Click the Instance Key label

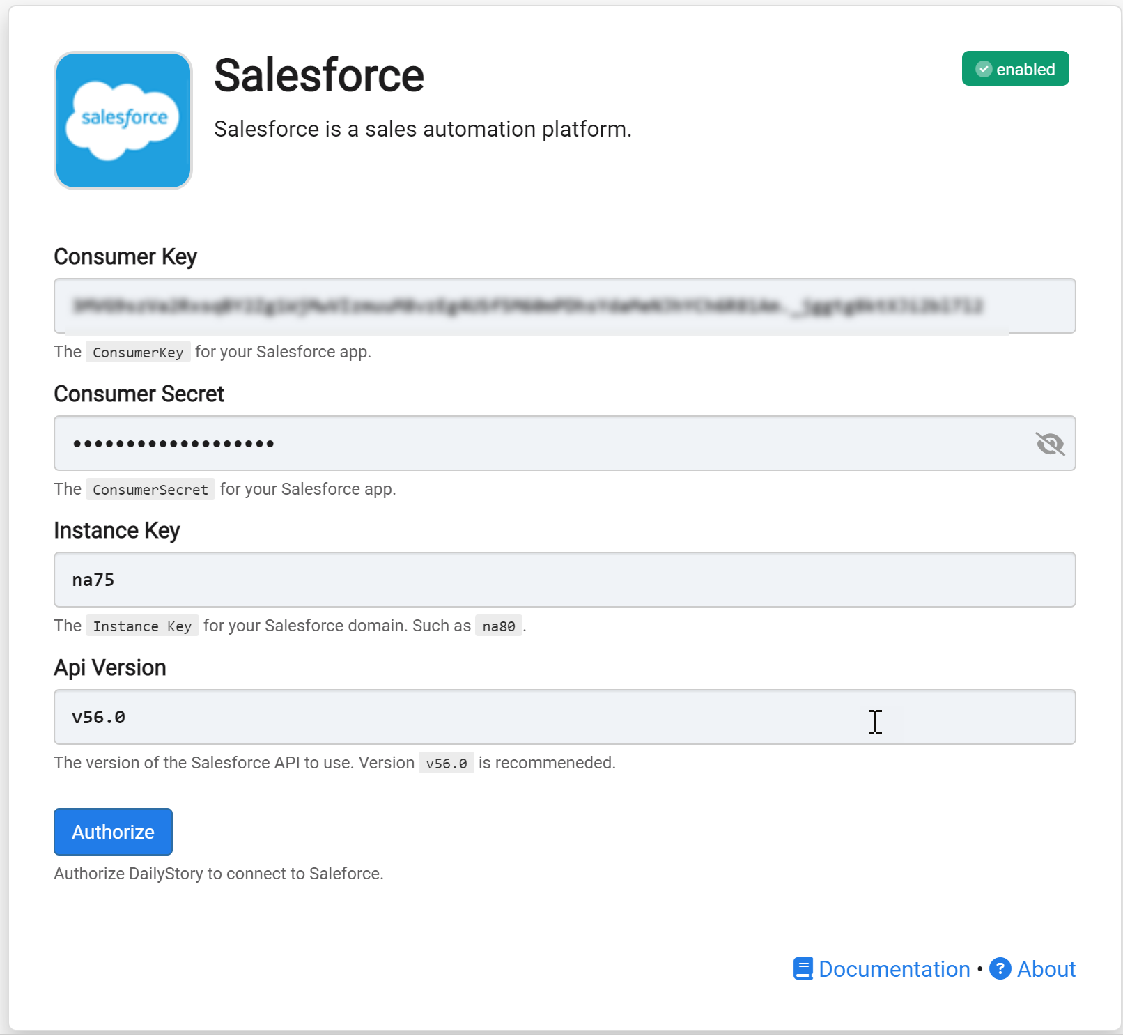pos(116,531)
